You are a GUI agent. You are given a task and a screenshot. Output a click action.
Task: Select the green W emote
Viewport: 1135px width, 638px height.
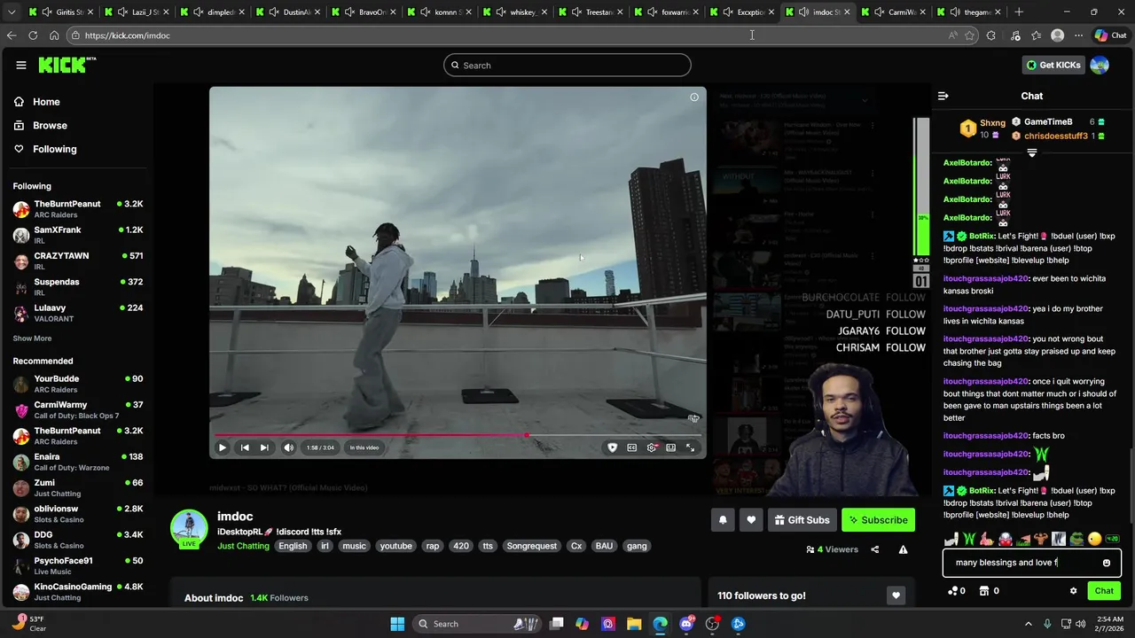click(x=969, y=539)
